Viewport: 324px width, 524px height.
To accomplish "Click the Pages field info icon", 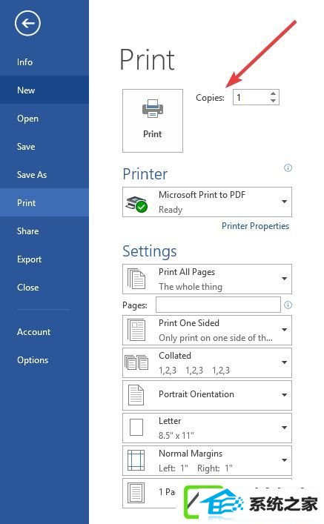I will [x=288, y=305].
